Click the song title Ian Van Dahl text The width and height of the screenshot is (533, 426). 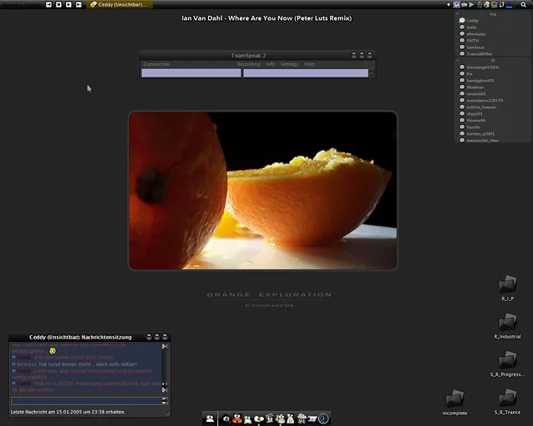[266, 18]
